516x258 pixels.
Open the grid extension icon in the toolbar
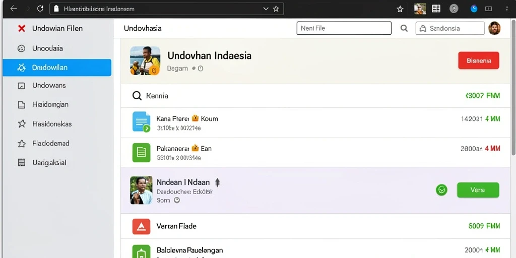click(x=436, y=9)
